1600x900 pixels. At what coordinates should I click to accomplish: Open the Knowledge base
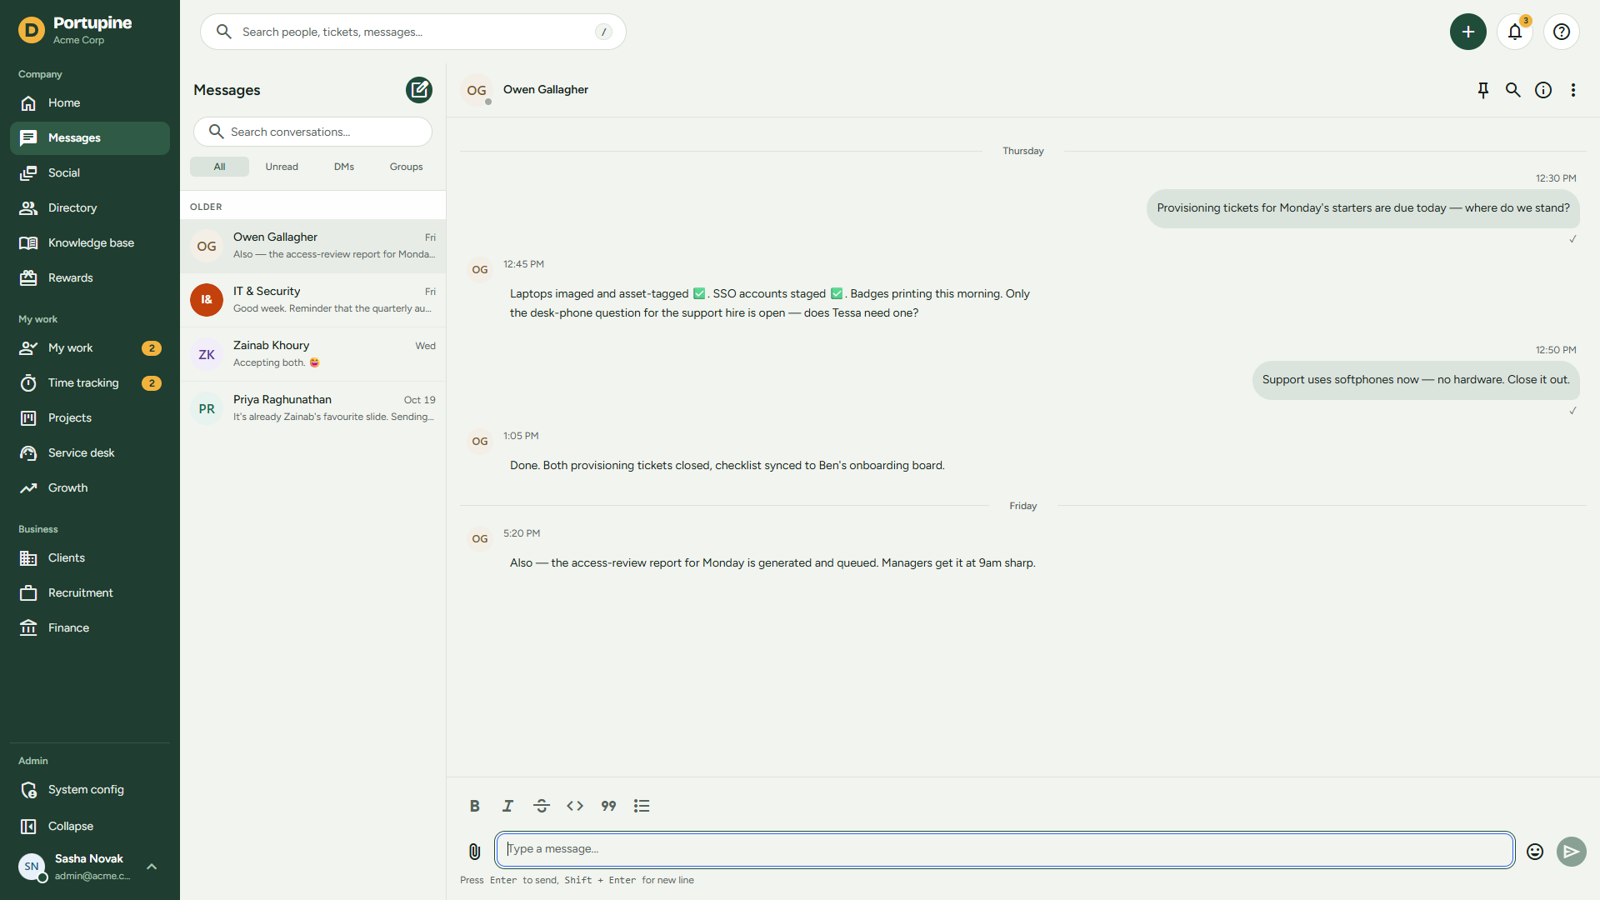pos(90,243)
